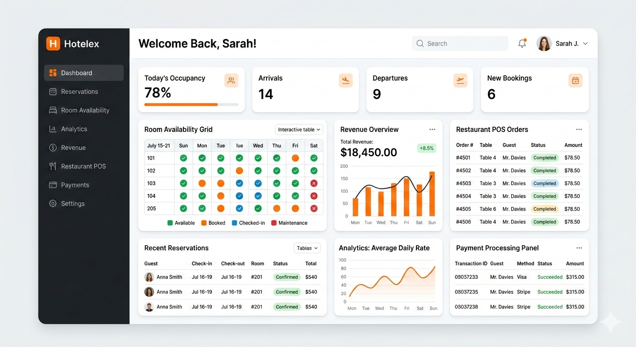Click the Today's Occupancy guests icon
The width and height of the screenshot is (636, 347).
[x=231, y=80]
